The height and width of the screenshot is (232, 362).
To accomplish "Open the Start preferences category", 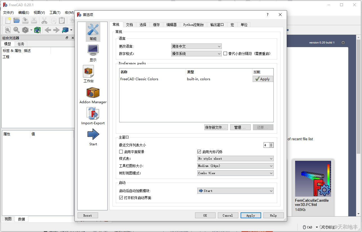I will [93, 137].
